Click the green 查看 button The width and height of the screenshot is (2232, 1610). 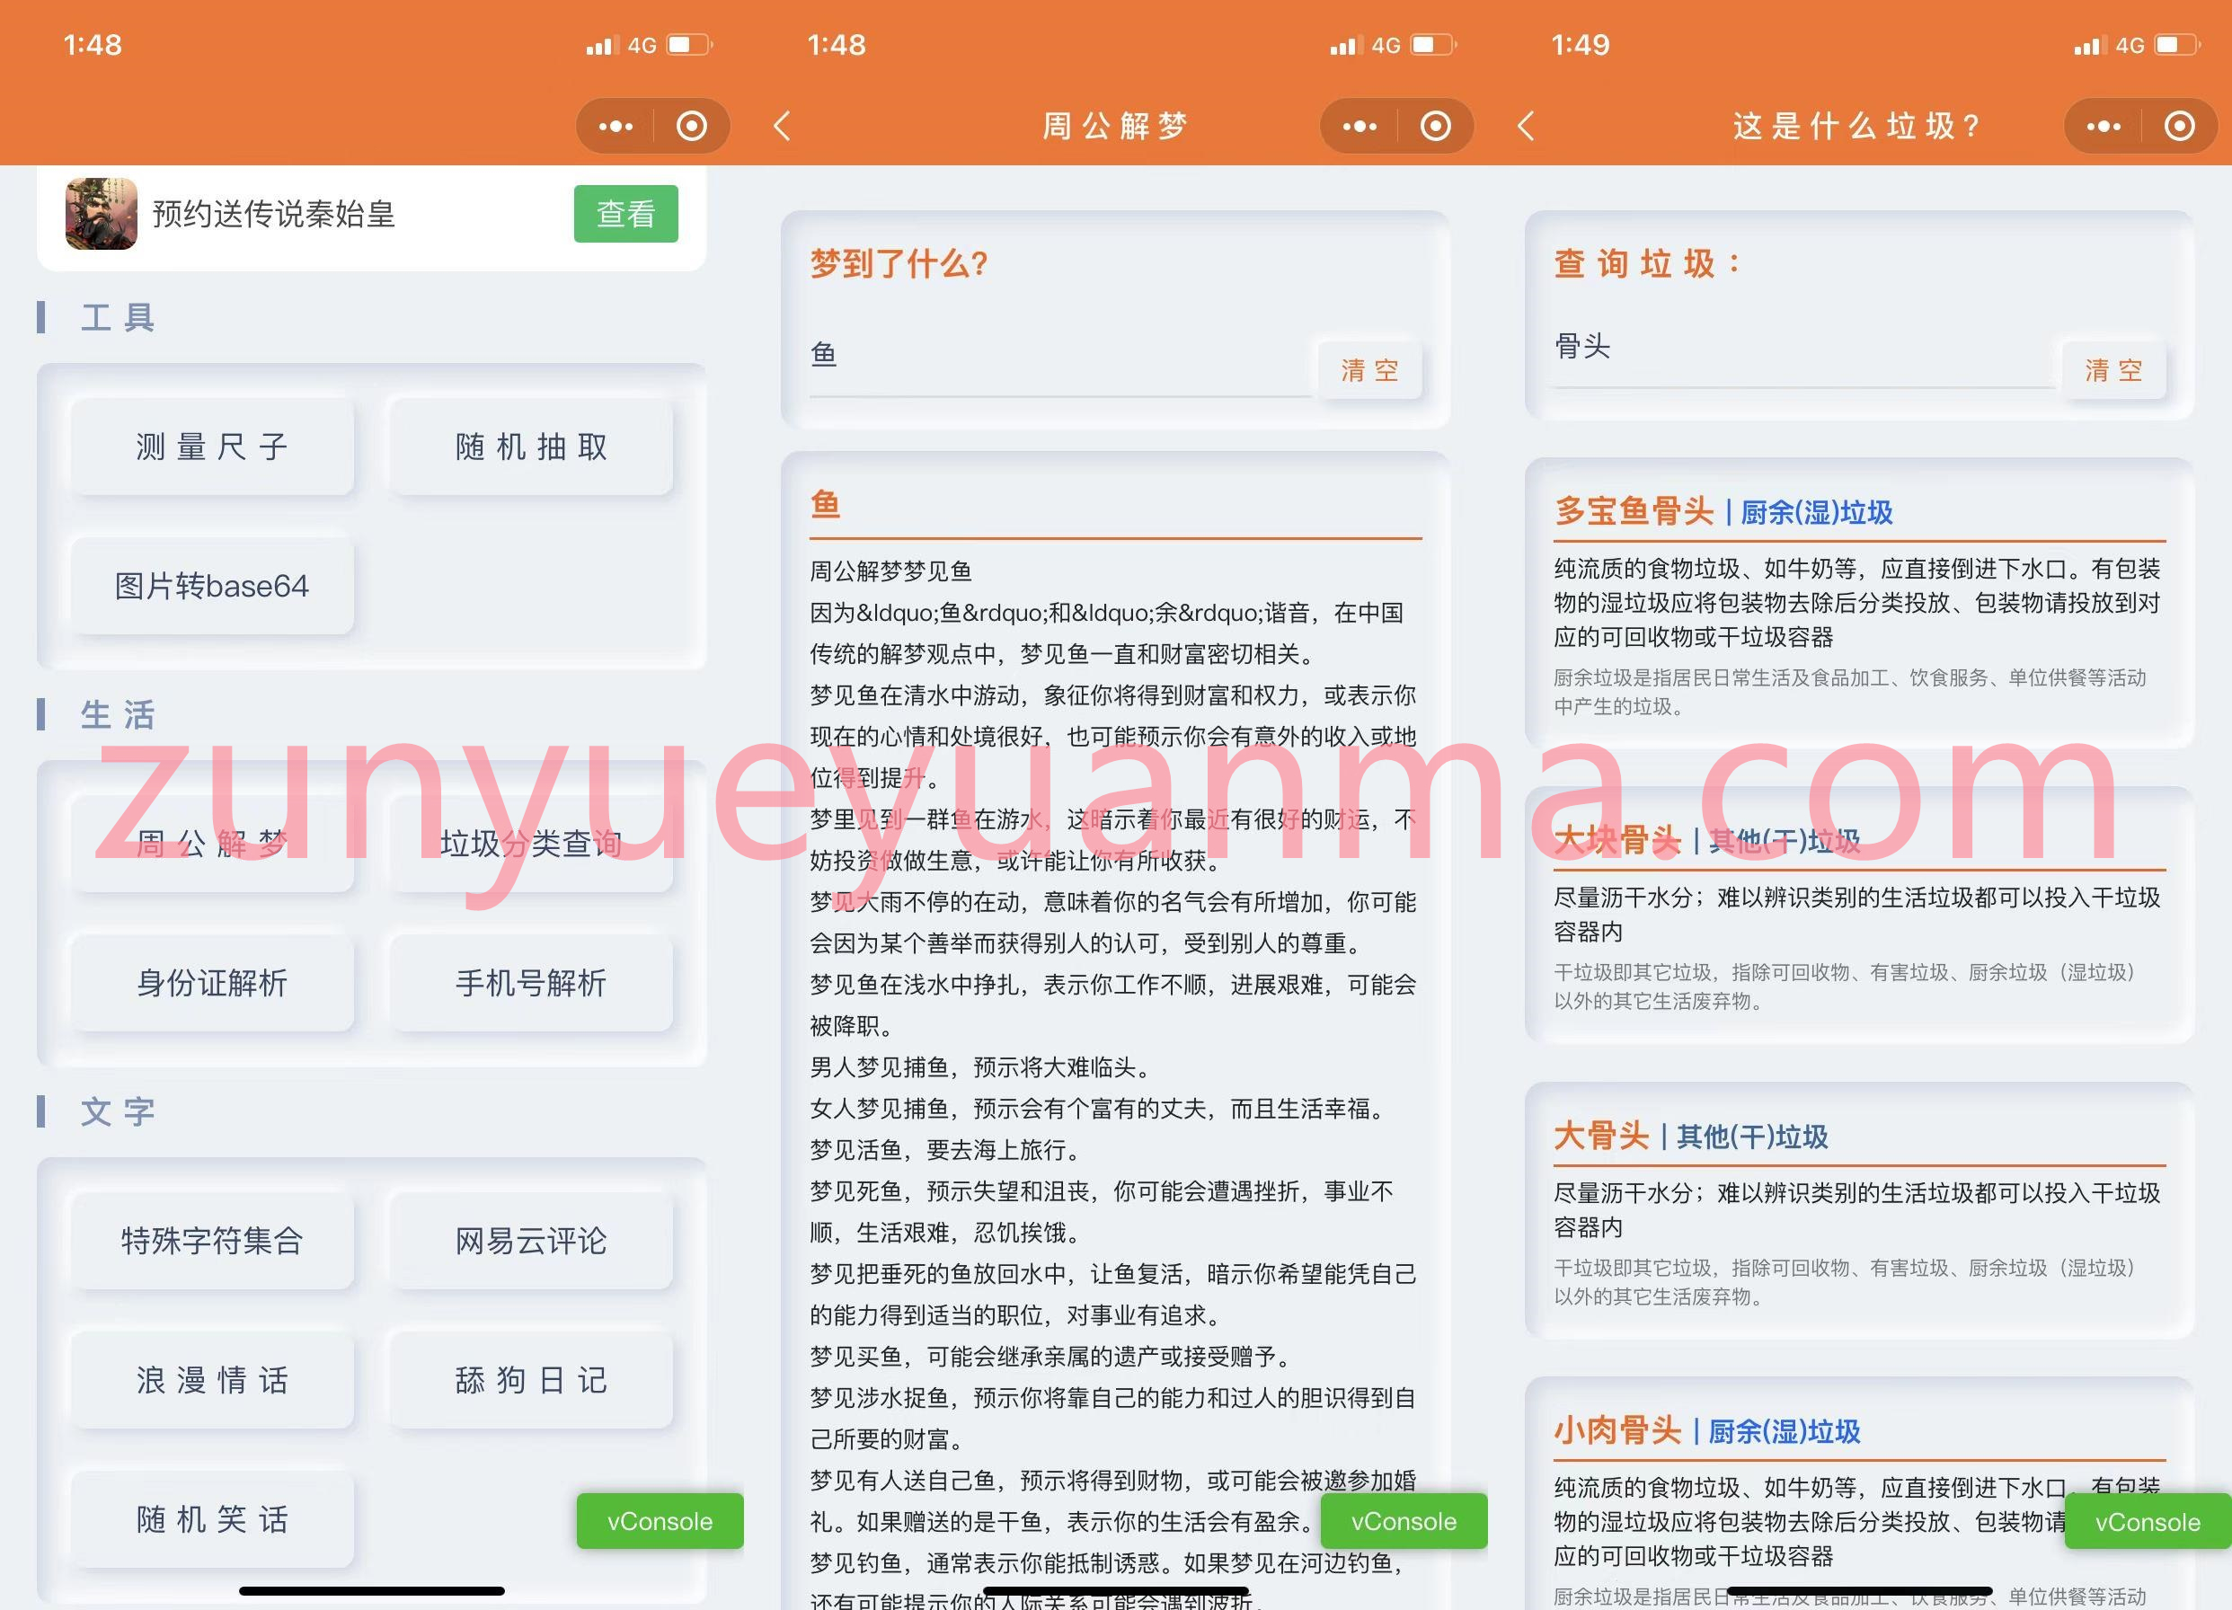pyautogui.click(x=626, y=214)
